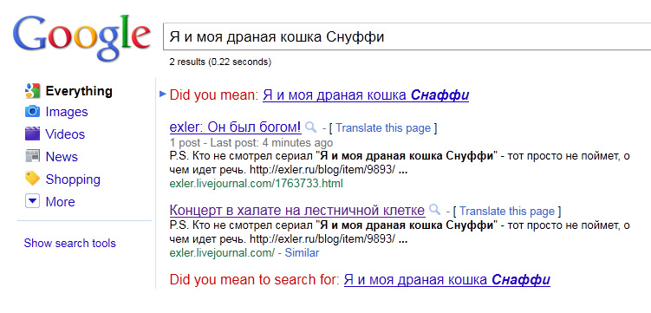This screenshot has height=313, width=651.
Task: Open the Videos clapperboard icon
Action: point(32,134)
